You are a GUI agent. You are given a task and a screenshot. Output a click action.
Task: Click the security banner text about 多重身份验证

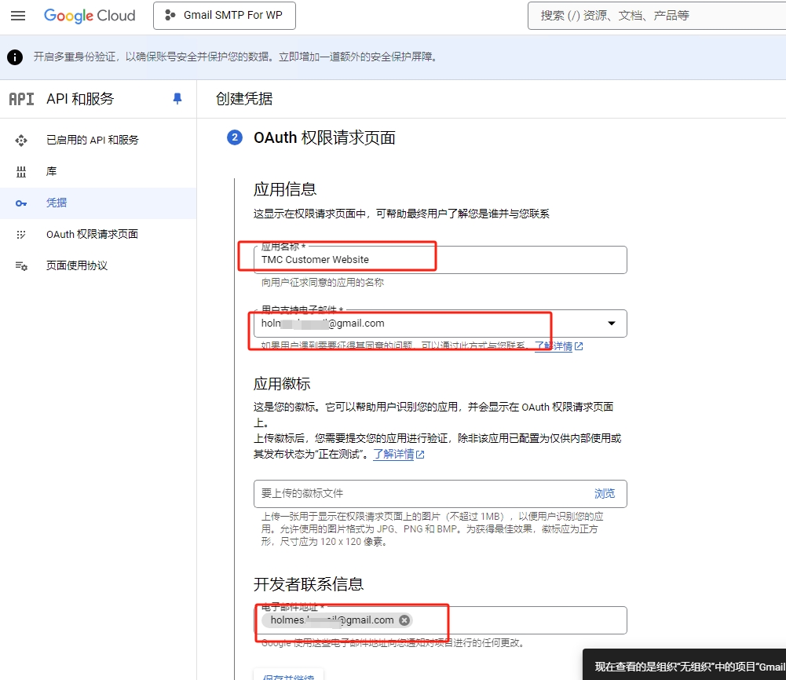[x=236, y=57]
